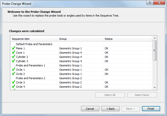167x116 pixels.
Task: Click the Group column header
Action: [x=80, y=39]
